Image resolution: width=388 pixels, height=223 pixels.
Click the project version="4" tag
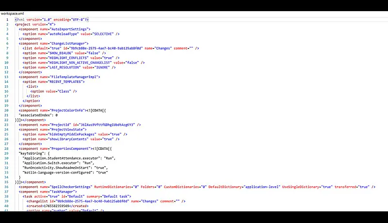click(x=35, y=24)
